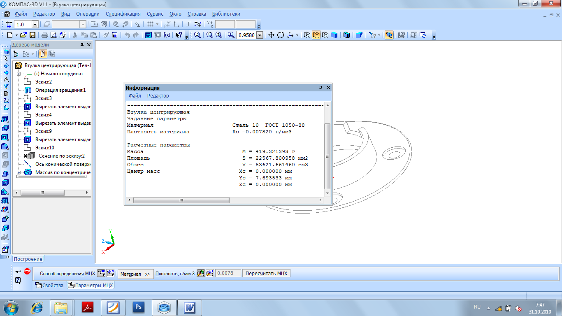Viewport: 562px width, 316px height.
Task: Open a file using the folder icon
Action: [23, 35]
